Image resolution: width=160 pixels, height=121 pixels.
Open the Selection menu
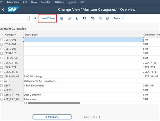point(46,2)
